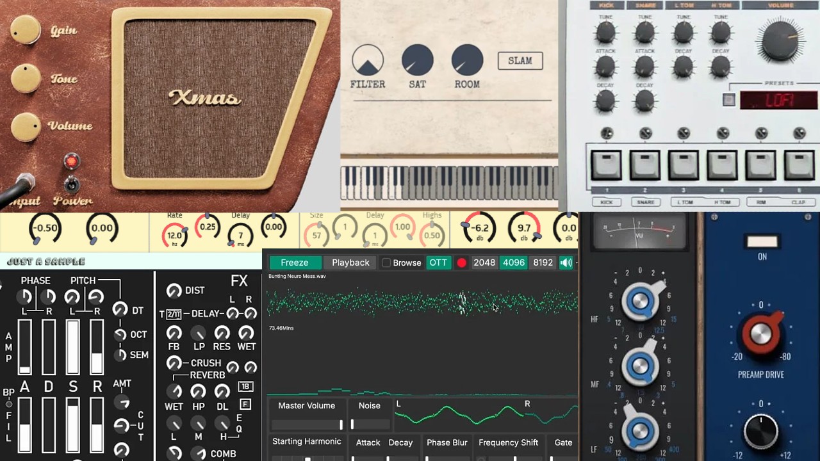Toggle the SLAM button on the piano plugin
Screen dimensions: 820x461
(520, 61)
